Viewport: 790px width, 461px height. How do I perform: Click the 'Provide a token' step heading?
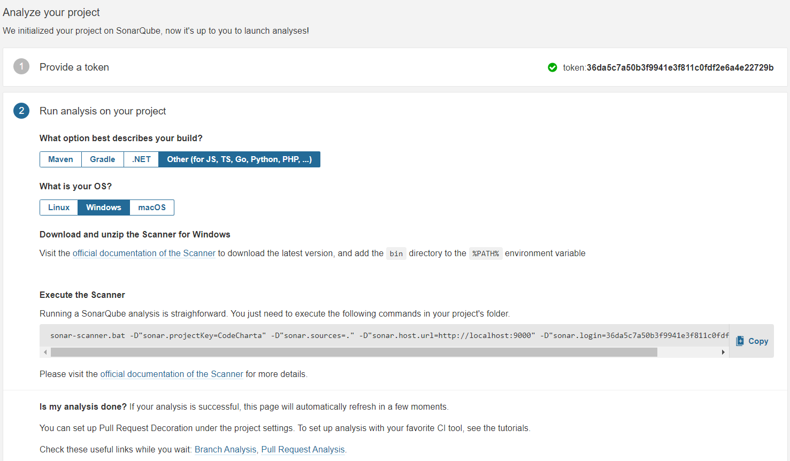pyautogui.click(x=74, y=67)
